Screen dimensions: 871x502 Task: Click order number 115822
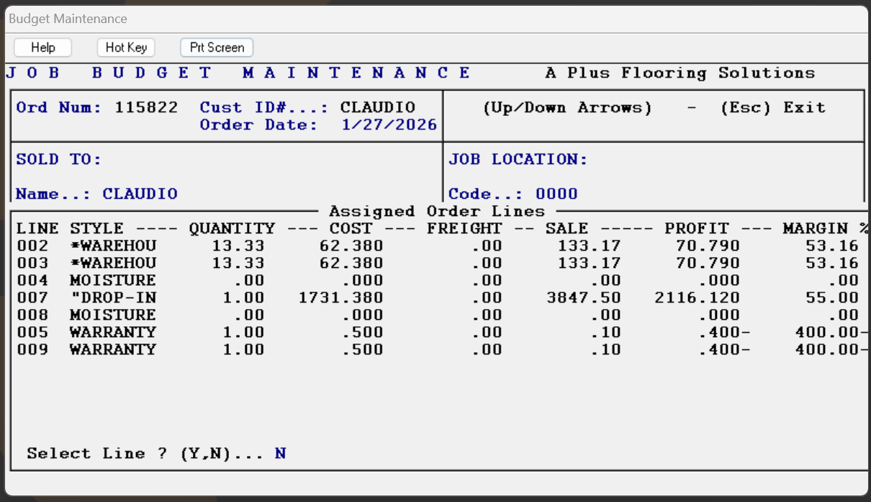pos(146,107)
